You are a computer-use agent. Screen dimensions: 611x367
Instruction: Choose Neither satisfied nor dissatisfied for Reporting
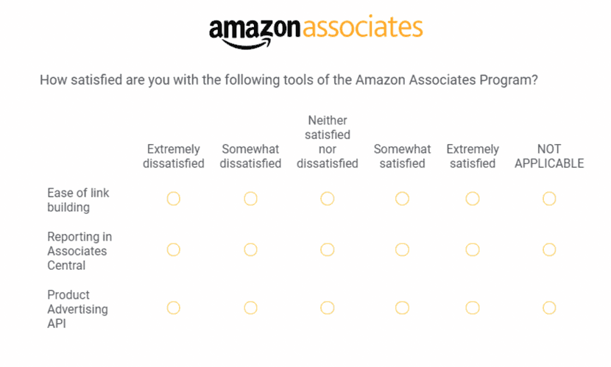coord(328,250)
